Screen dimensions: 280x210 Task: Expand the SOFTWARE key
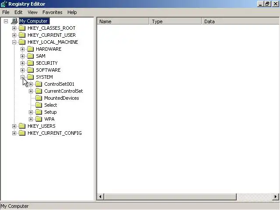(22, 70)
